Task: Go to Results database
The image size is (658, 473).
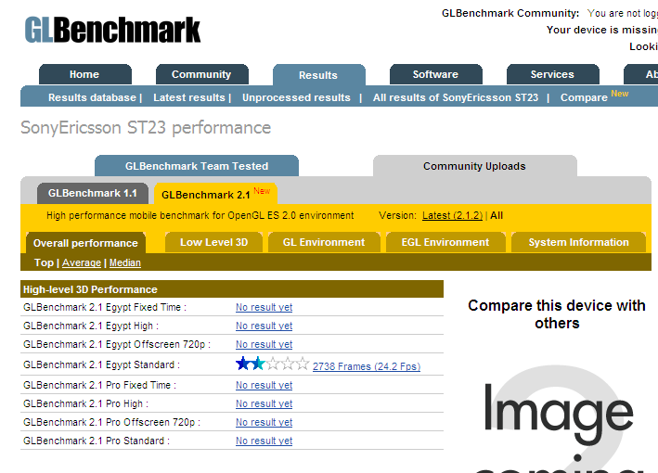Action: [92, 97]
